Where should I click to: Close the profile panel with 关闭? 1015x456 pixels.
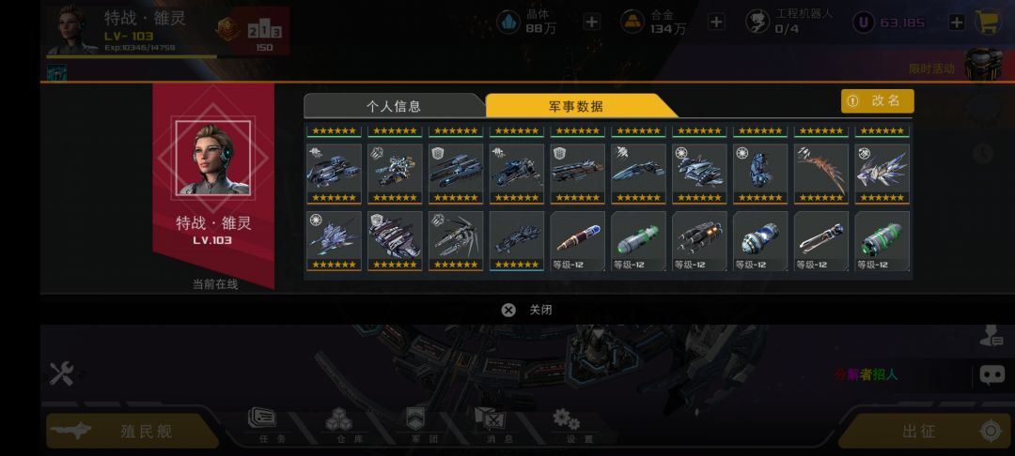[526, 310]
